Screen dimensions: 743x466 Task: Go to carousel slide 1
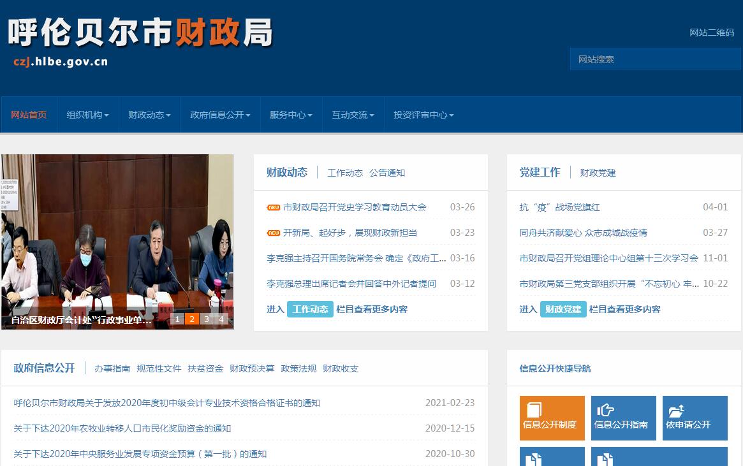[177, 319]
